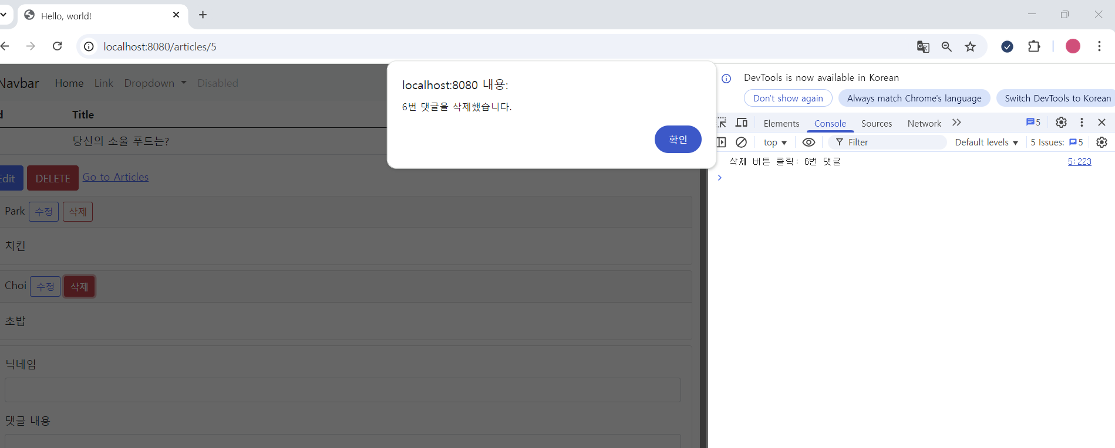
Task: Click 수정 button for Park's comment
Action: click(43, 212)
